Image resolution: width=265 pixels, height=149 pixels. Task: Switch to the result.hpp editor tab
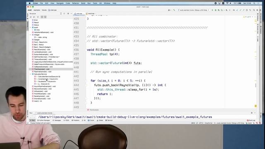[x=91, y=14]
